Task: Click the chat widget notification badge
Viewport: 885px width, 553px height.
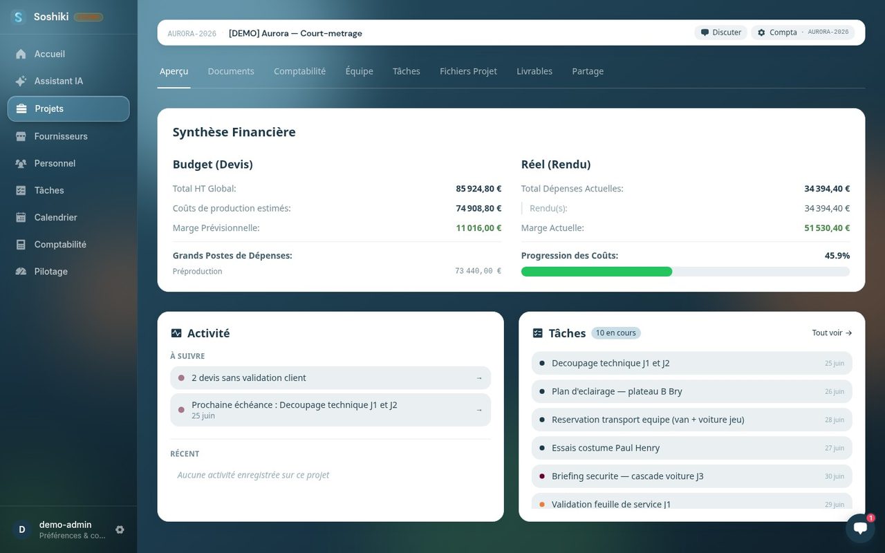Action: [870, 518]
